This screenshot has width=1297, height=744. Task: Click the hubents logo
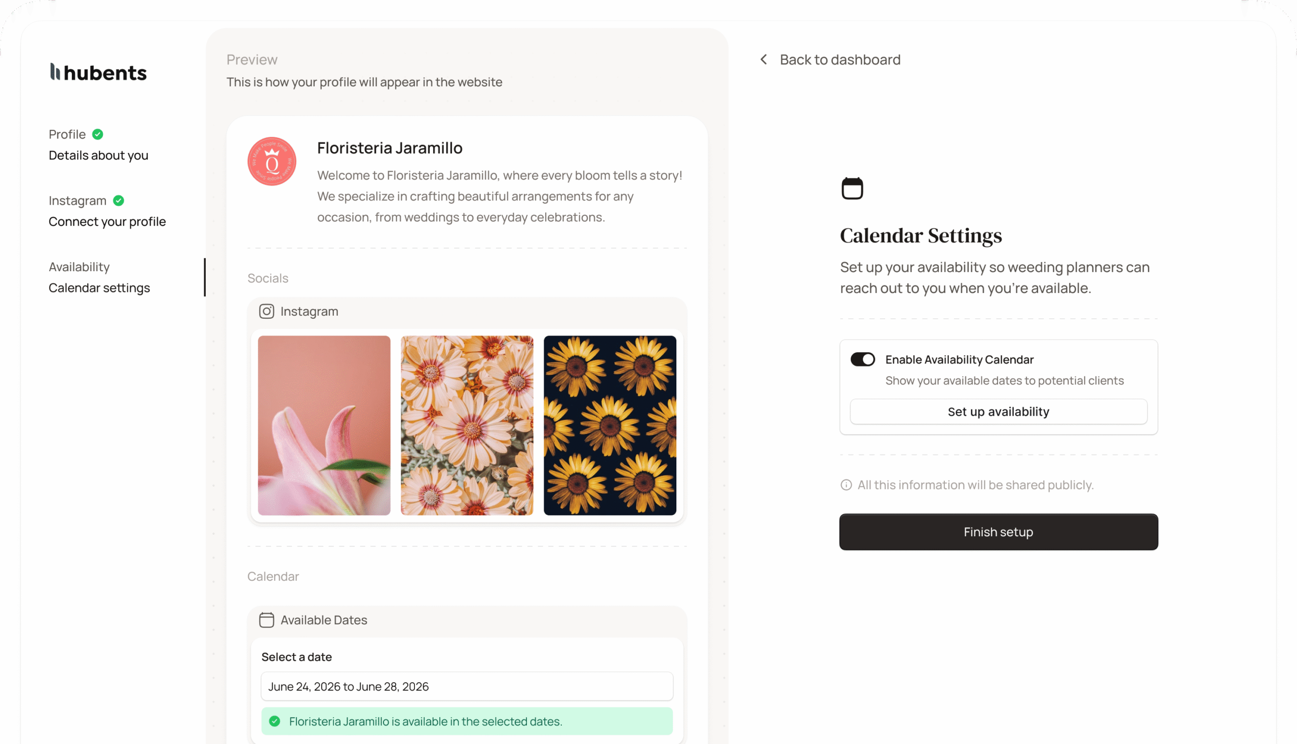pos(98,72)
